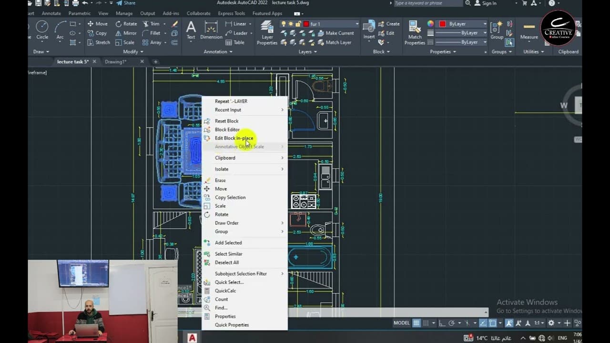Select the Circle drawing tool

click(42, 30)
